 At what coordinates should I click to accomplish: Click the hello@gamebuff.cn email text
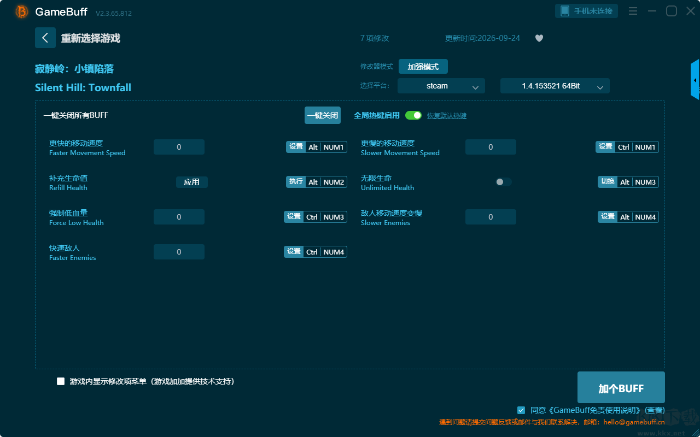pyautogui.click(x=634, y=422)
